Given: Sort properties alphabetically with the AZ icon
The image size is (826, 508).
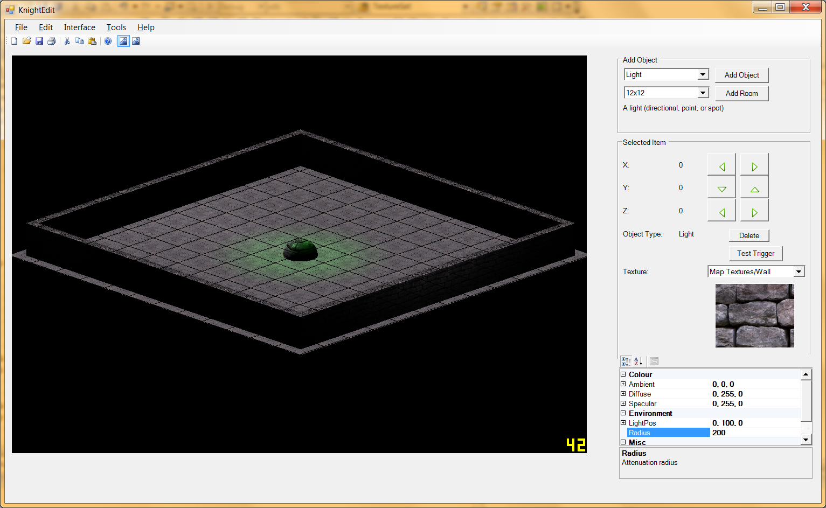Looking at the screenshot, I should point(637,361).
